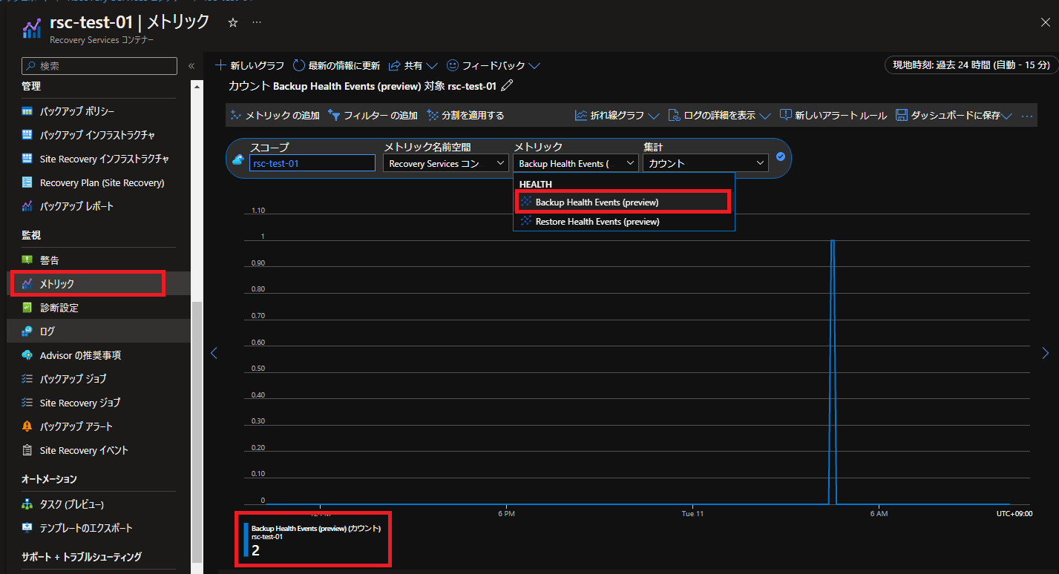Click the legend value 2
Image resolution: width=1059 pixels, height=574 pixels.
point(255,550)
